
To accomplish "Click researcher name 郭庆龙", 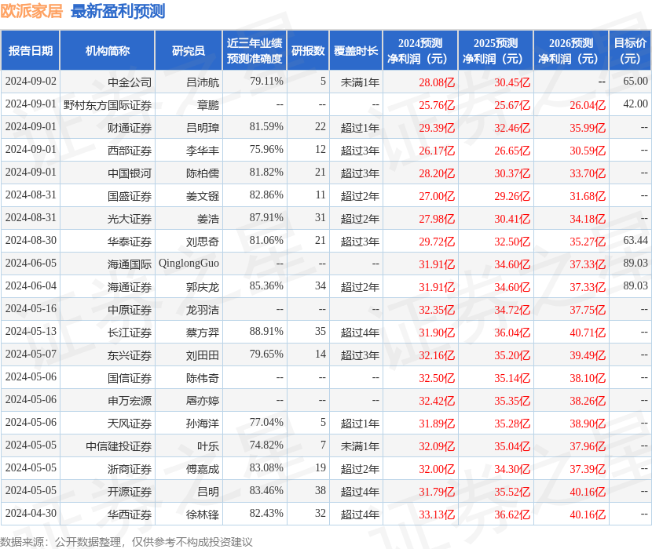I will coord(203,287).
